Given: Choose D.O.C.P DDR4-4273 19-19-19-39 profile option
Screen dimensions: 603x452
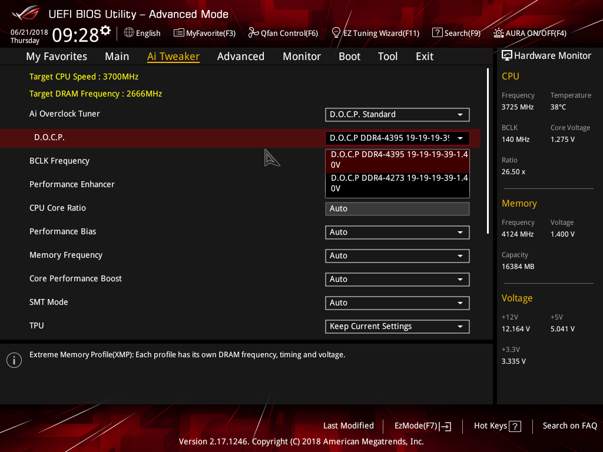Looking at the screenshot, I should click(x=397, y=184).
